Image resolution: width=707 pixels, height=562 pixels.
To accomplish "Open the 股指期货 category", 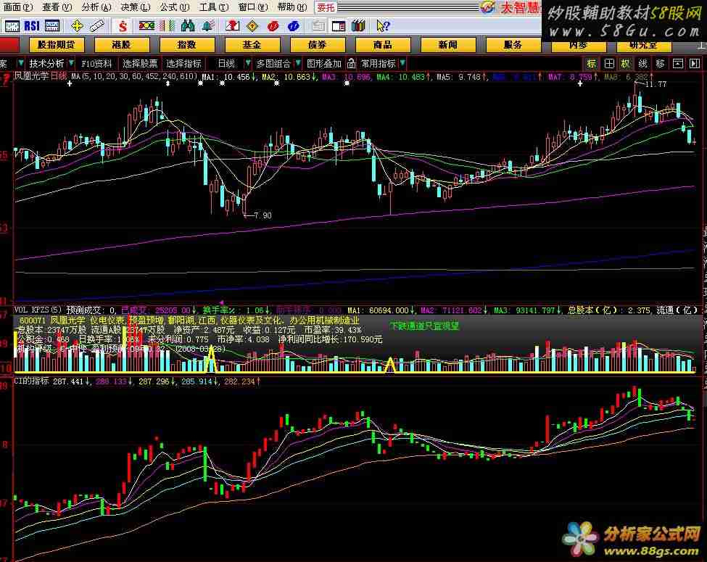I will (57, 45).
